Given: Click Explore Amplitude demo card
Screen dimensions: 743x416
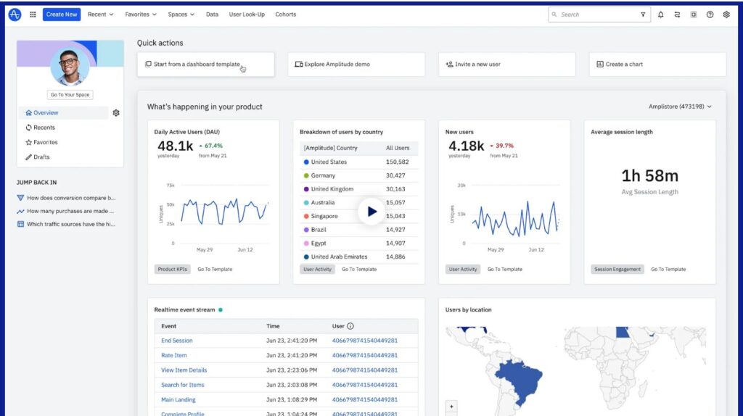Looking at the screenshot, I should tap(356, 65).
